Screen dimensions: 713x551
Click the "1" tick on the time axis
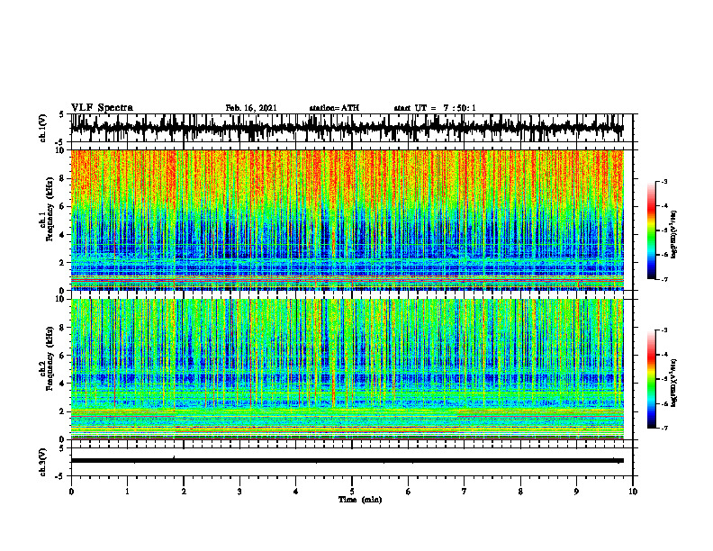[127, 492]
